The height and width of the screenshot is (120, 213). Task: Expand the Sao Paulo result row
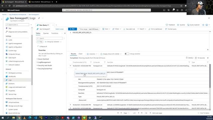pos(70,105)
